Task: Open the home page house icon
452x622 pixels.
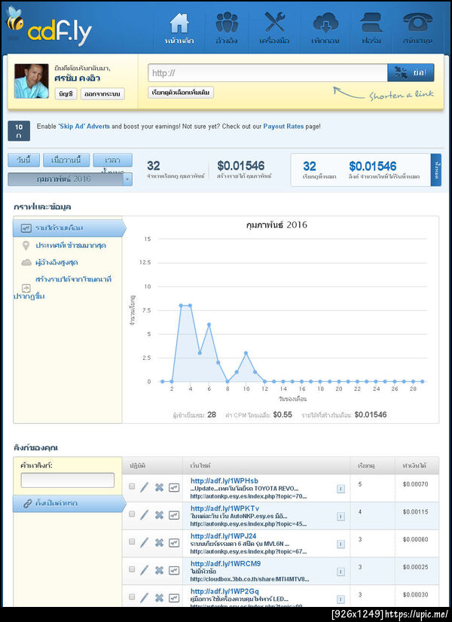Action: coord(179,23)
